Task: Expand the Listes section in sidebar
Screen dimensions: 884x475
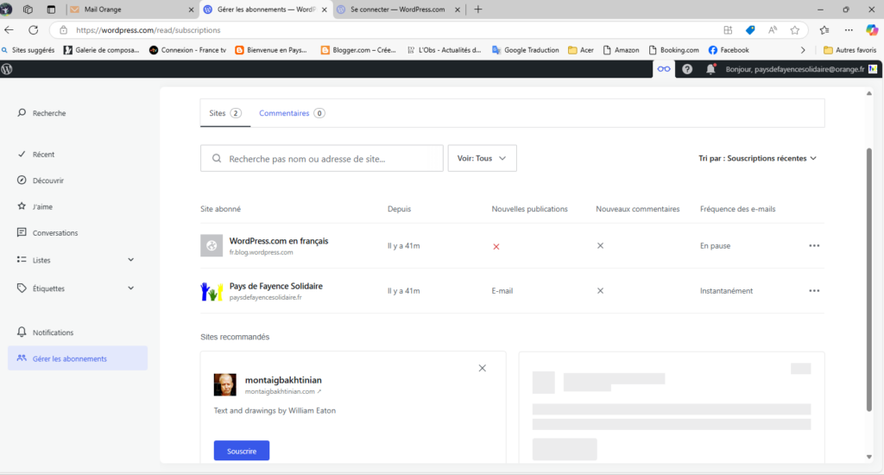Action: pos(130,259)
